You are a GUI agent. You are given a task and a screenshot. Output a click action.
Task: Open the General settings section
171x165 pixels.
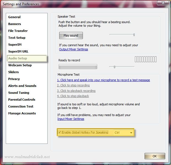coord(14,17)
